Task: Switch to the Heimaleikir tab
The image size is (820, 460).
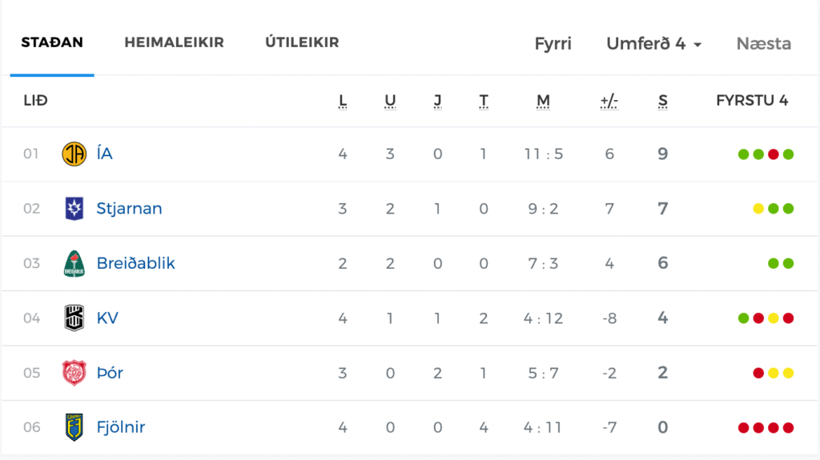Action: (x=174, y=42)
